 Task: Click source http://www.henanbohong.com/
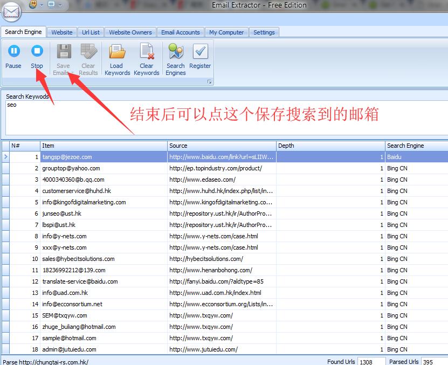coord(211,270)
